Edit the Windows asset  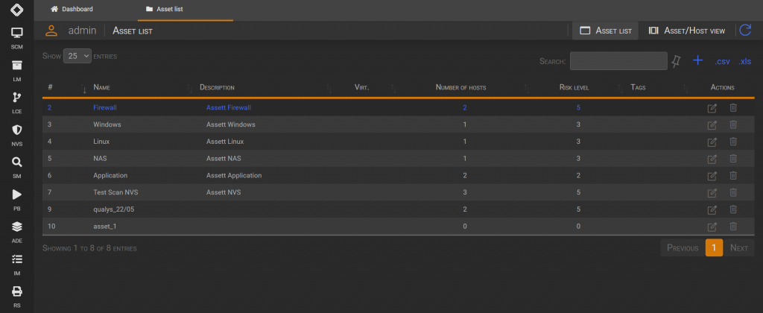coord(712,125)
